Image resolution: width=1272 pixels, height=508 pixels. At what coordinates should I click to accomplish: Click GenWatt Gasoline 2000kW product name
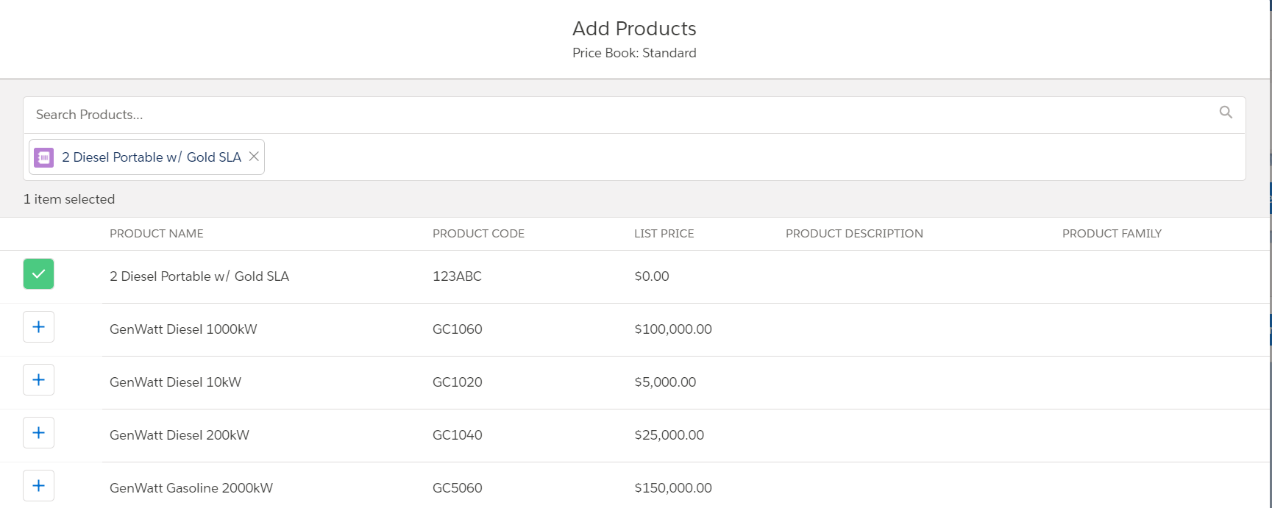tap(191, 488)
